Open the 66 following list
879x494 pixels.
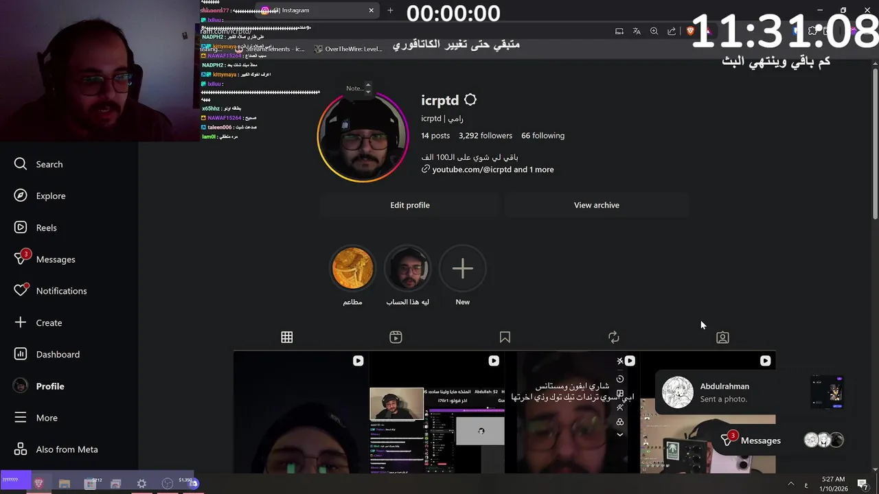(x=543, y=136)
